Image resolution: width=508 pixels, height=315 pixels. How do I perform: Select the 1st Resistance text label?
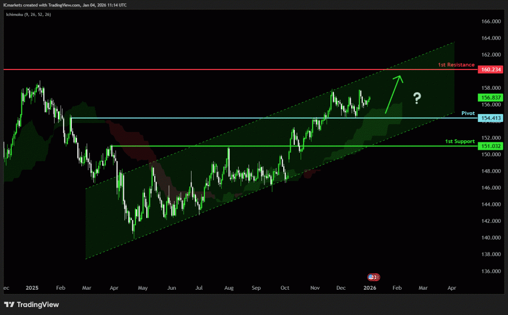click(456, 65)
